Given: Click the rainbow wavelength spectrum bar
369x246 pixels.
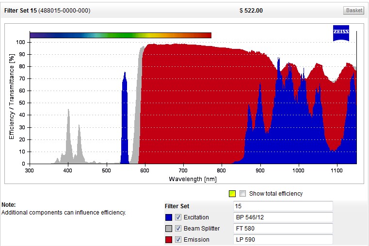Looking at the screenshot, I should coord(120,35).
